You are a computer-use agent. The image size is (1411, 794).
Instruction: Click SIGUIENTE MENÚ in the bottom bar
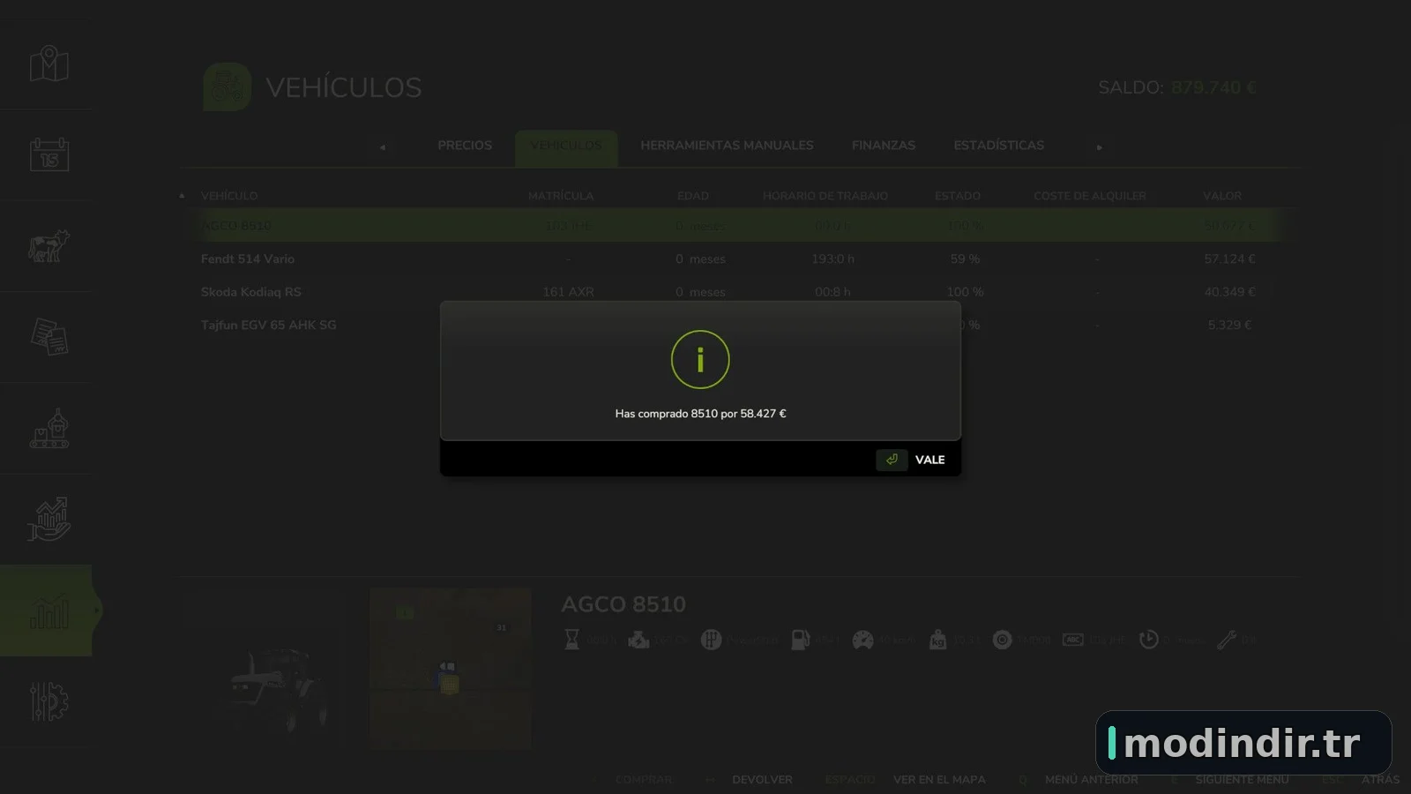point(1242,780)
